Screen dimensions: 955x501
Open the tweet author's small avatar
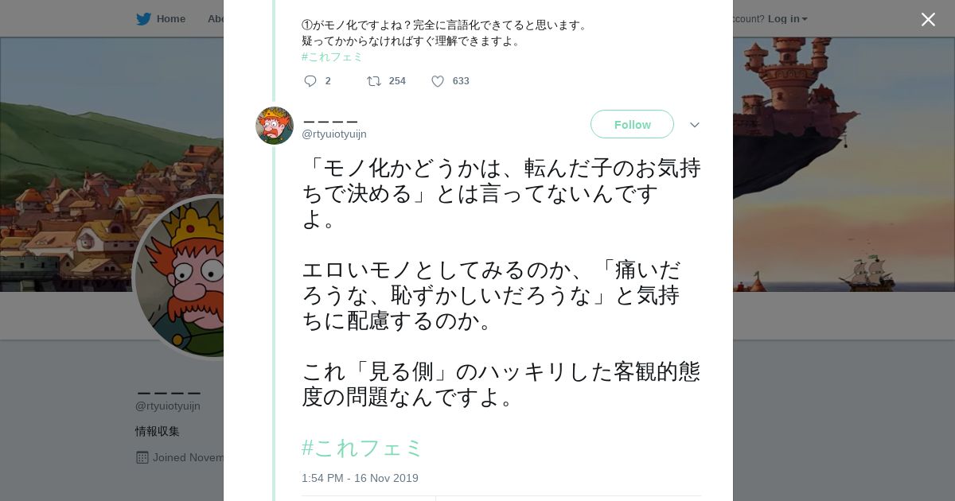[x=275, y=126]
